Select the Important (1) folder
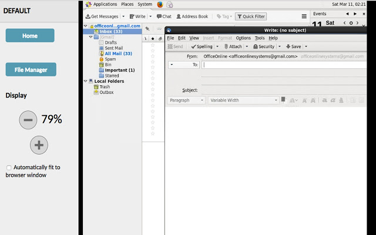Image resolution: width=376 pixels, height=235 pixels. (120, 70)
